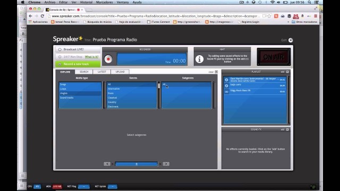Select All in the Genres list

131,84
